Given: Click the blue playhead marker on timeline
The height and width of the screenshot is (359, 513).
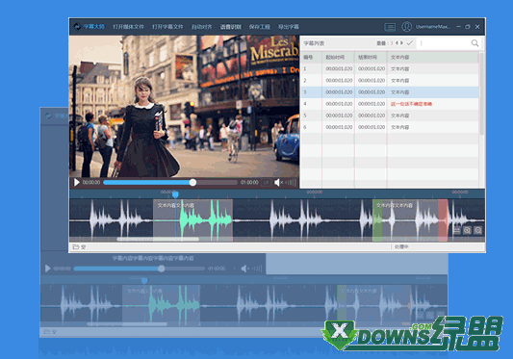Looking at the screenshot, I should (175, 194).
